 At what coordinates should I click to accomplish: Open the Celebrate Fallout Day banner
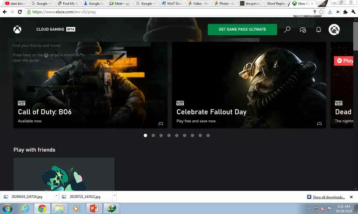(249, 85)
